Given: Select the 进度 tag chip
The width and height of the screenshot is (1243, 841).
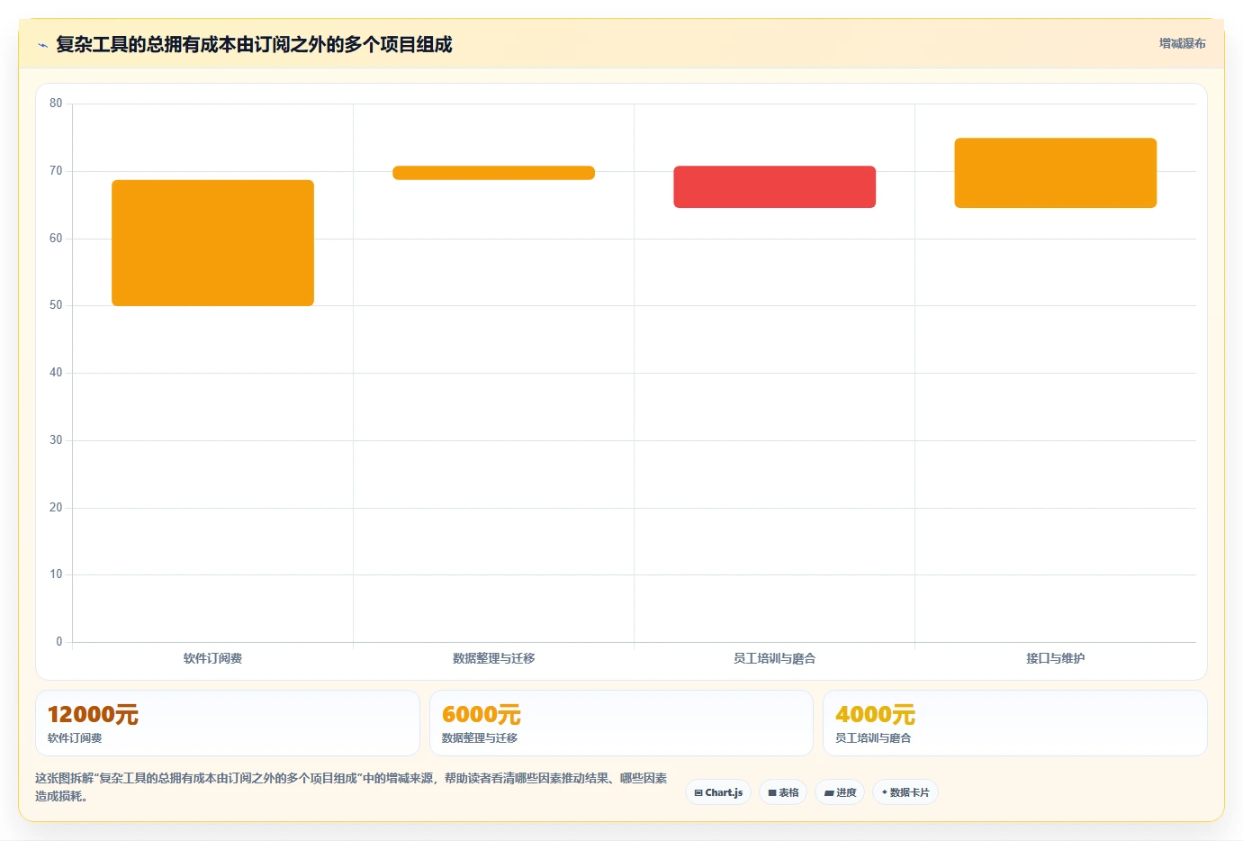Looking at the screenshot, I should coord(840,792).
